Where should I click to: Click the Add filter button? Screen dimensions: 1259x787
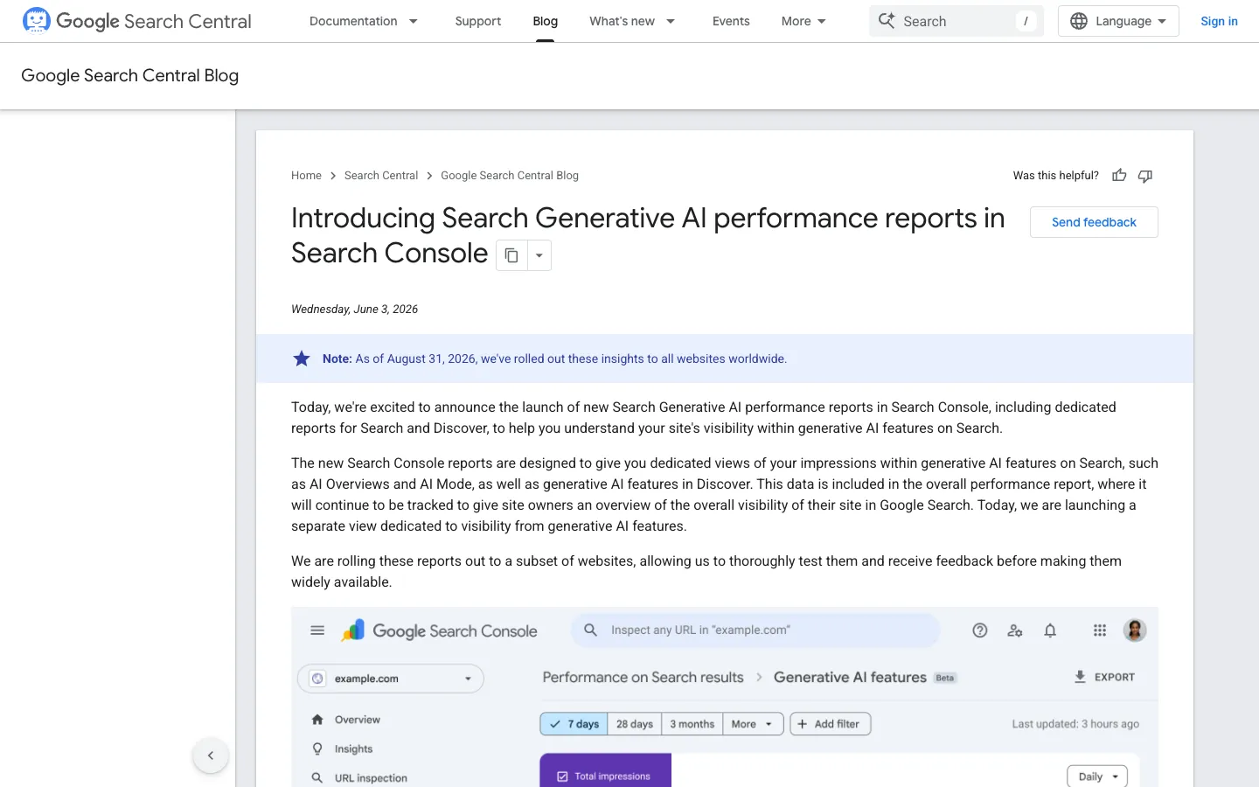click(x=831, y=724)
